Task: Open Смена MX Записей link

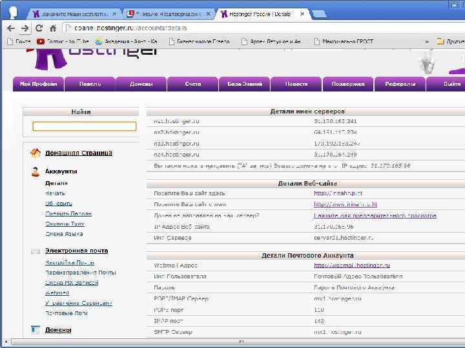Action: pos(72,283)
